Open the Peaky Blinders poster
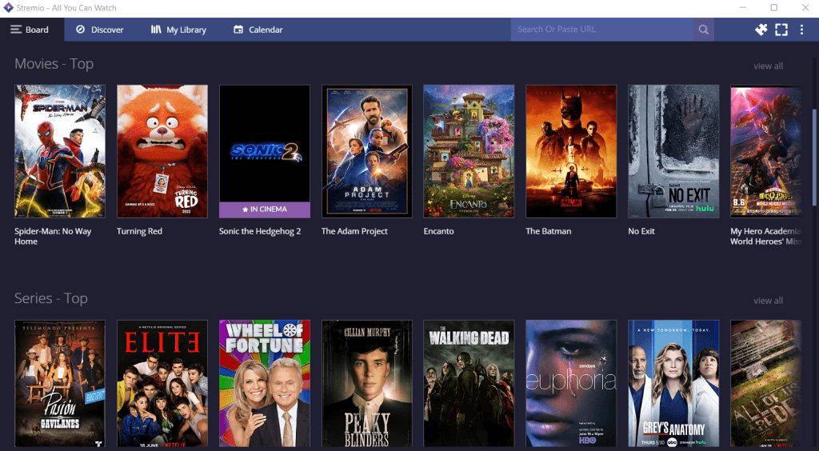The width and height of the screenshot is (819, 451). (366, 384)
